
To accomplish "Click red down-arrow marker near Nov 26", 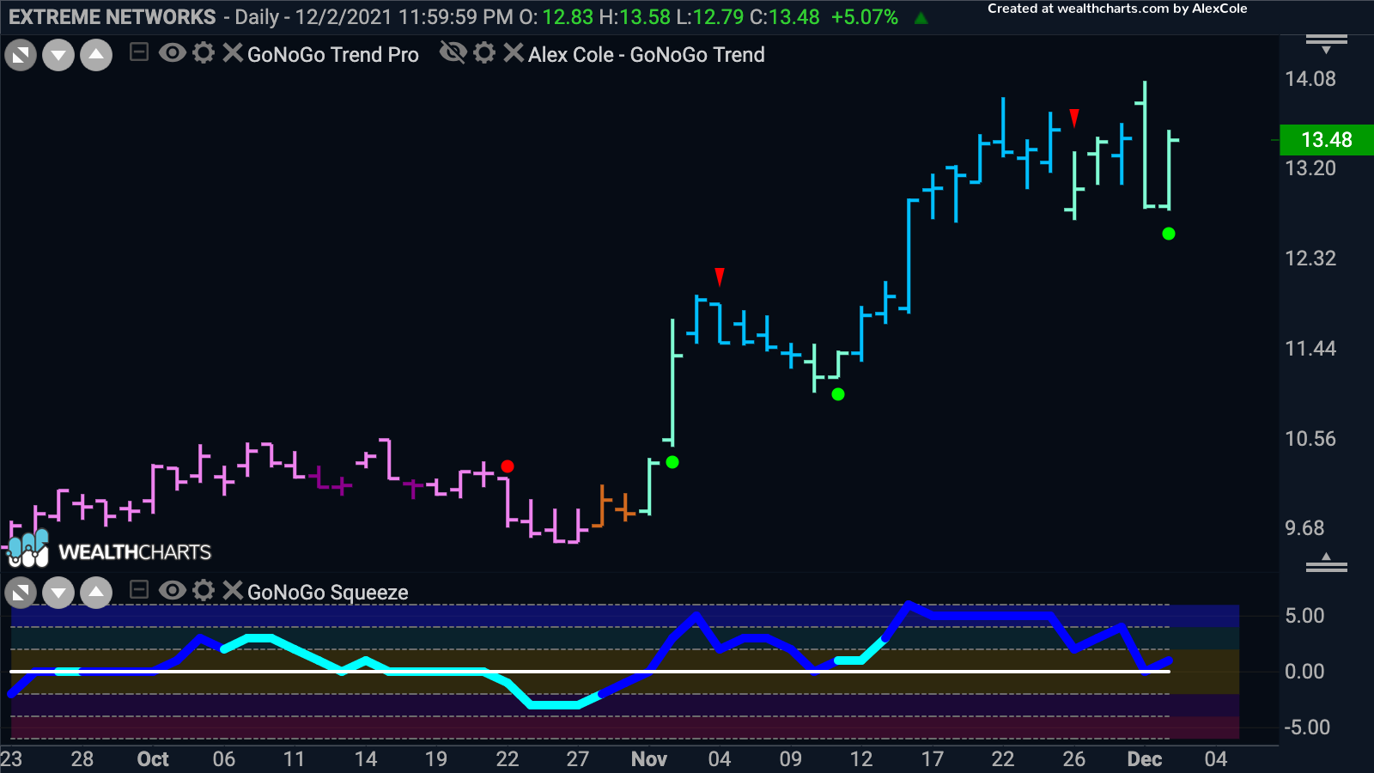I will point(1074,118).
